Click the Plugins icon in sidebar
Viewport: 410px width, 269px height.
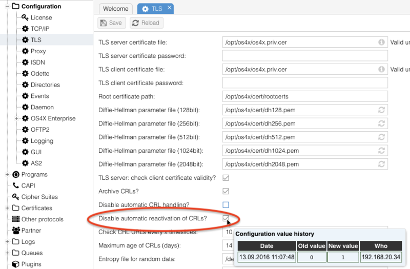16,264
